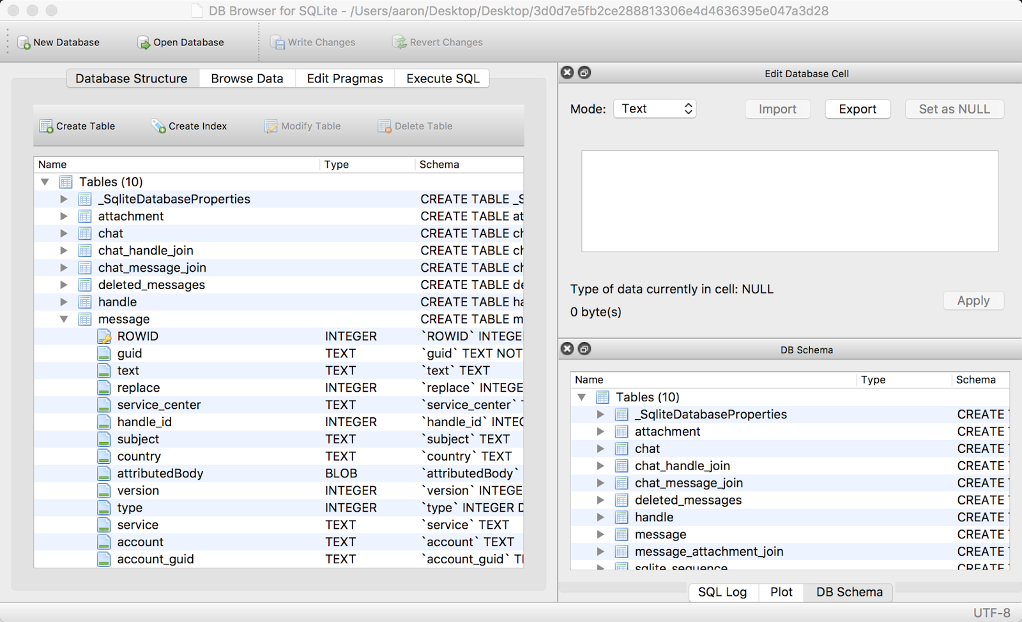Select the country column row
The width and height of the screenshot is (1022, 622).
coord(278,457)
